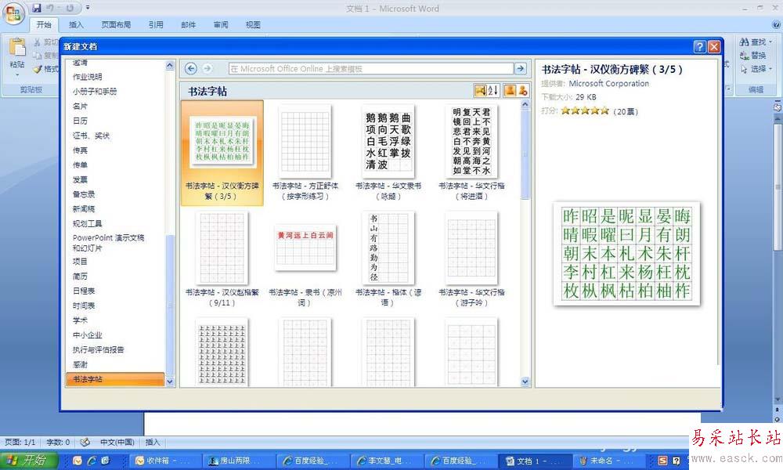The height and width of the screenshot is (470, 783).
Task: Click the Replace (替换) icon in ribbon
Action: pos(744,56)
